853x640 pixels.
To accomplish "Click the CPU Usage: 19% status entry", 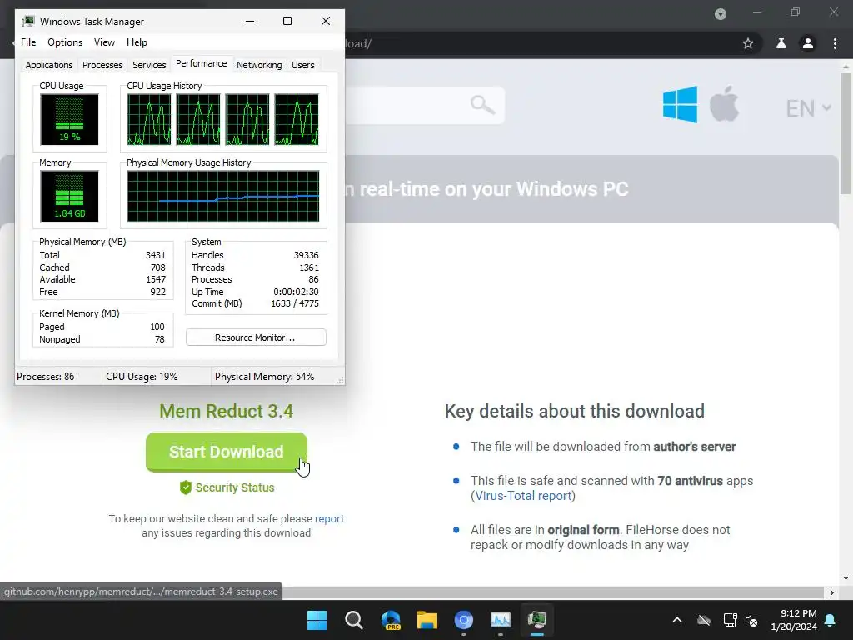I will [142, 377].
